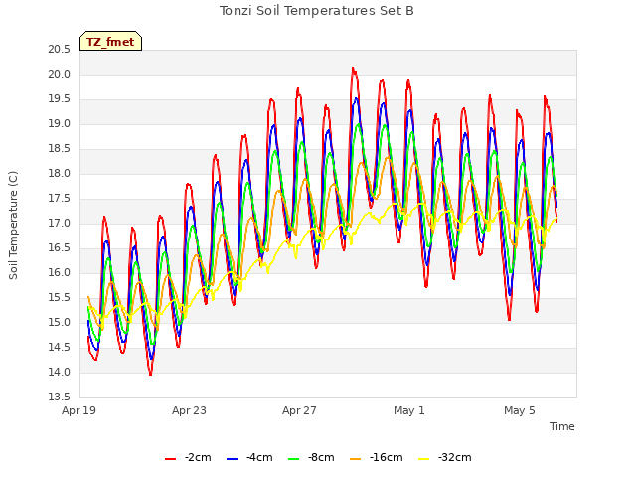Select the -16cm legend entry
Image resolution: width=636 pixels, height=477 pixels.
[x=376, y=457]
